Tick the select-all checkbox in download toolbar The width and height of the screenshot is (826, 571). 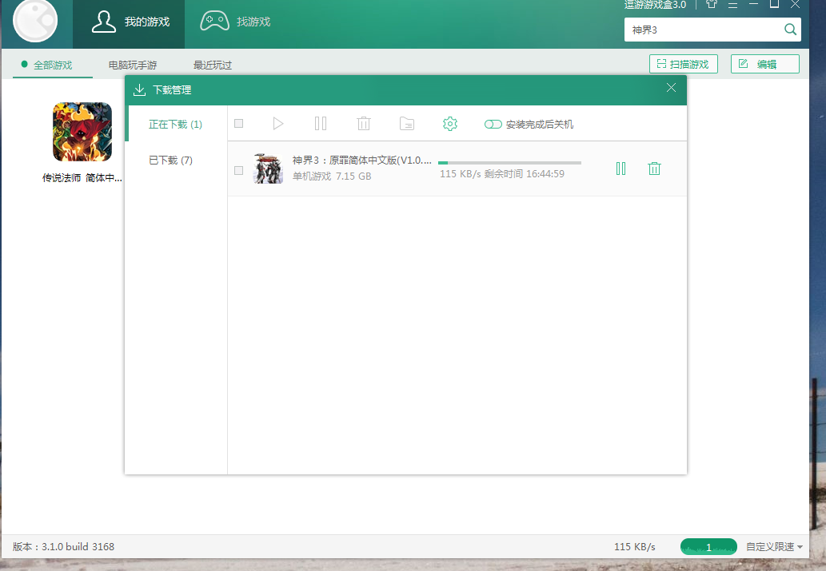click(238, 123)
